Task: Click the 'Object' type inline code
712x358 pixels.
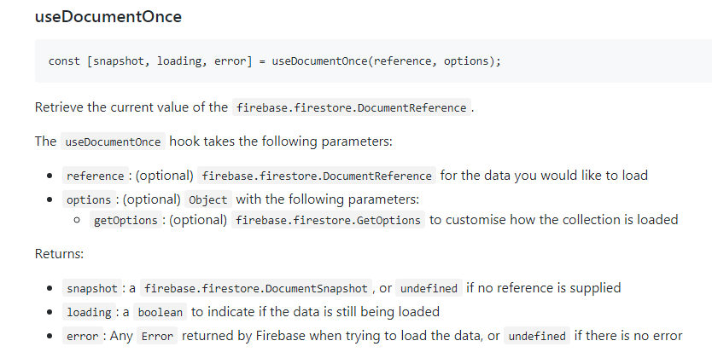Action: [208, 199]
